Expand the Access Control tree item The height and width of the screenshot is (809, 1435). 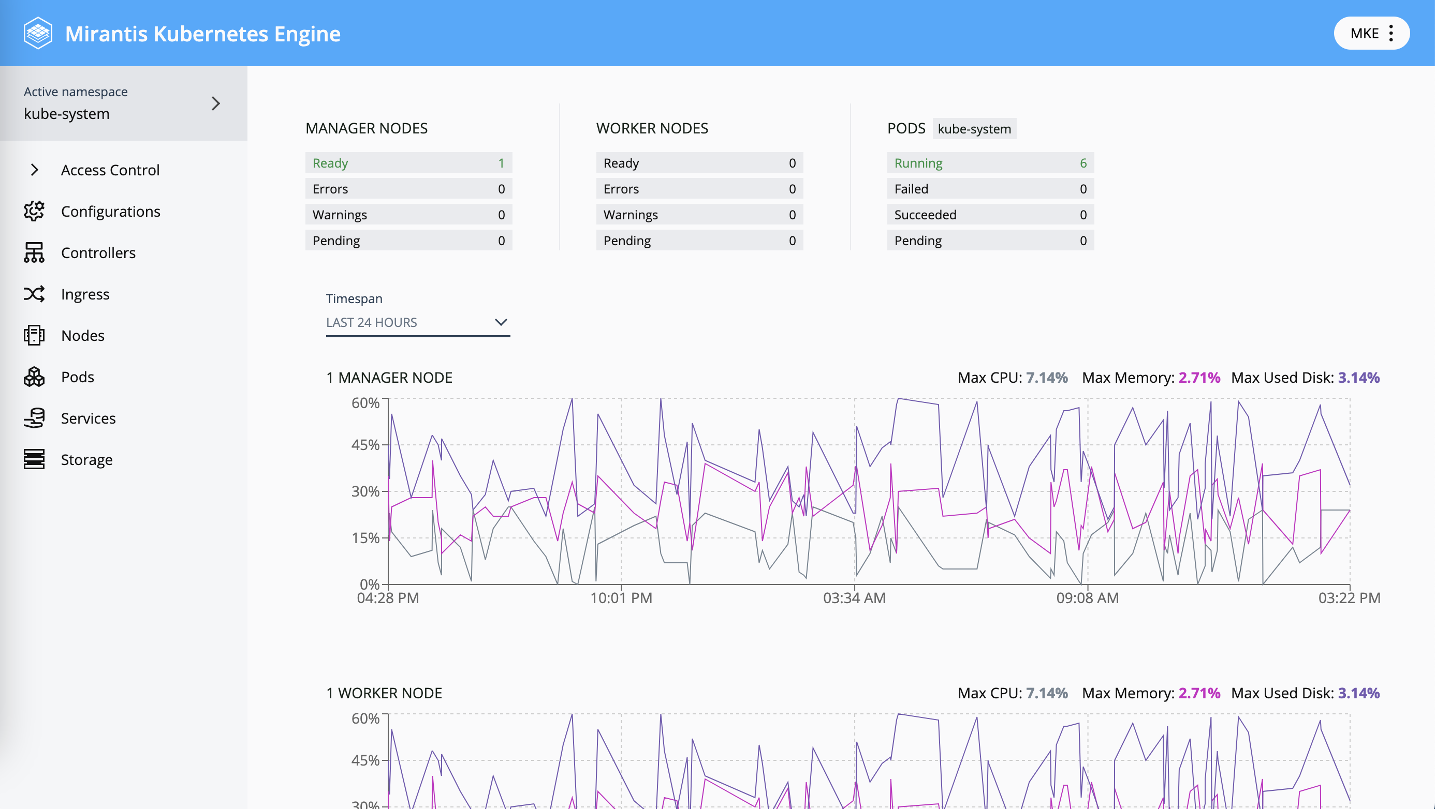(x=35, y=170)
